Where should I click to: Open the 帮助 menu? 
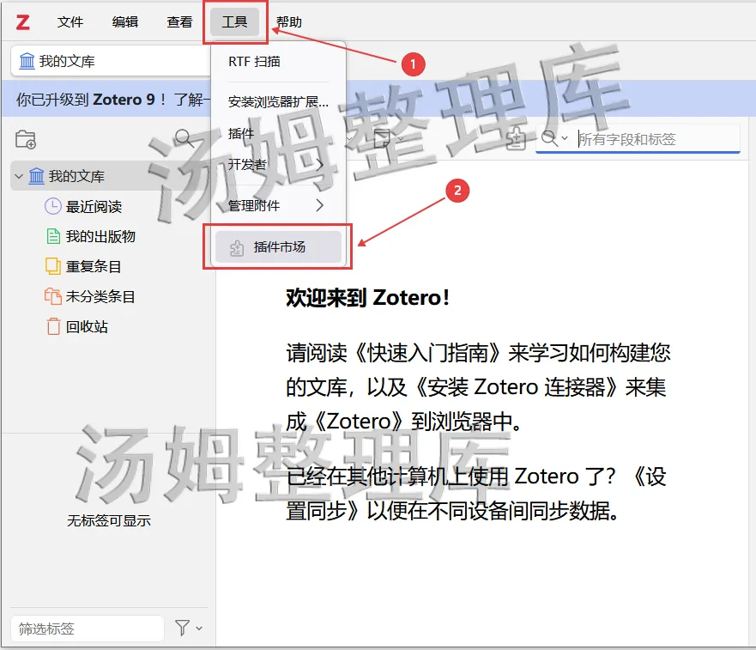289,22
